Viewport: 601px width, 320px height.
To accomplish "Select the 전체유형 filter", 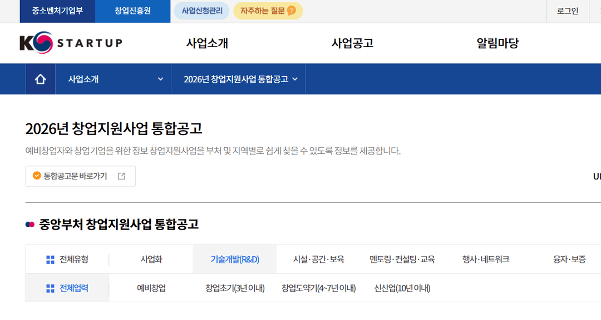I will pyautogui.click(x=67, y=259).
